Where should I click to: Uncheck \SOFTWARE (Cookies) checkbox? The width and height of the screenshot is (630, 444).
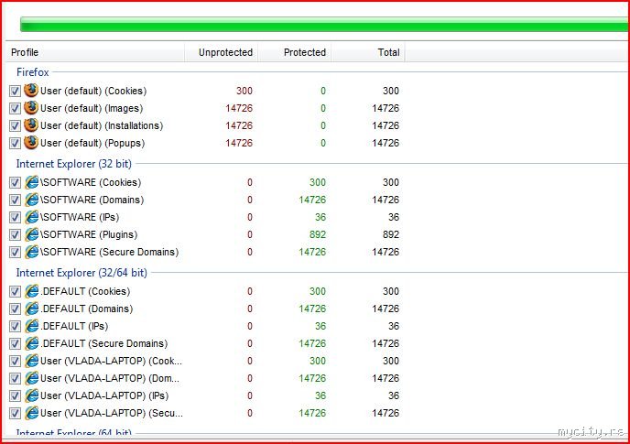click(15, 182)
